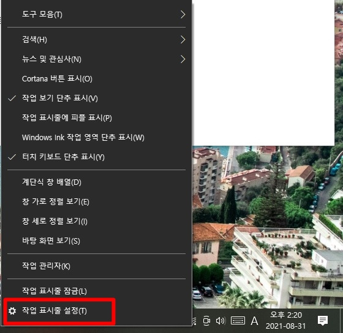Open the Action Center notification icon
This screenshot has width=343, height=333.
[x=322, y=321]
